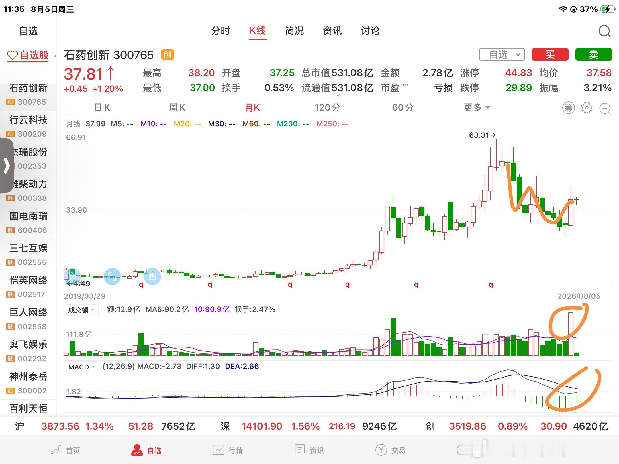Screen dimensions: 619x464
Task: Tap the DEA:2.66 indicator value
Action: click(x=242, y=366)
